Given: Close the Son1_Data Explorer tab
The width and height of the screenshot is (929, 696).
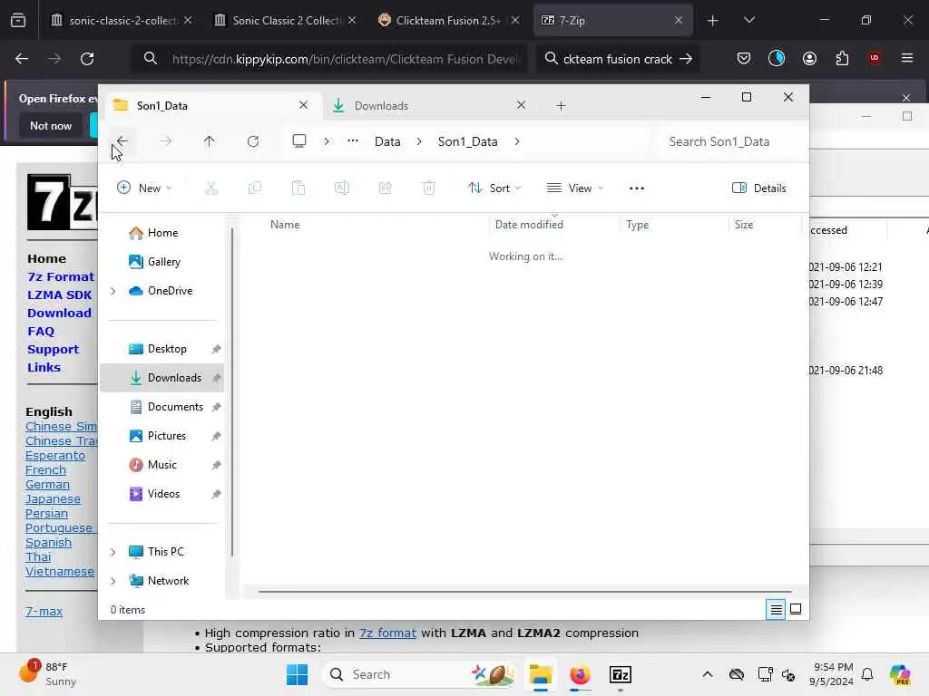Looking at the screenshot, I should tap(303, 105).
